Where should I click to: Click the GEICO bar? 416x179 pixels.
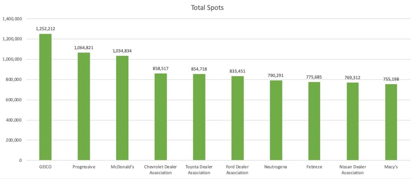pos(45,97)
